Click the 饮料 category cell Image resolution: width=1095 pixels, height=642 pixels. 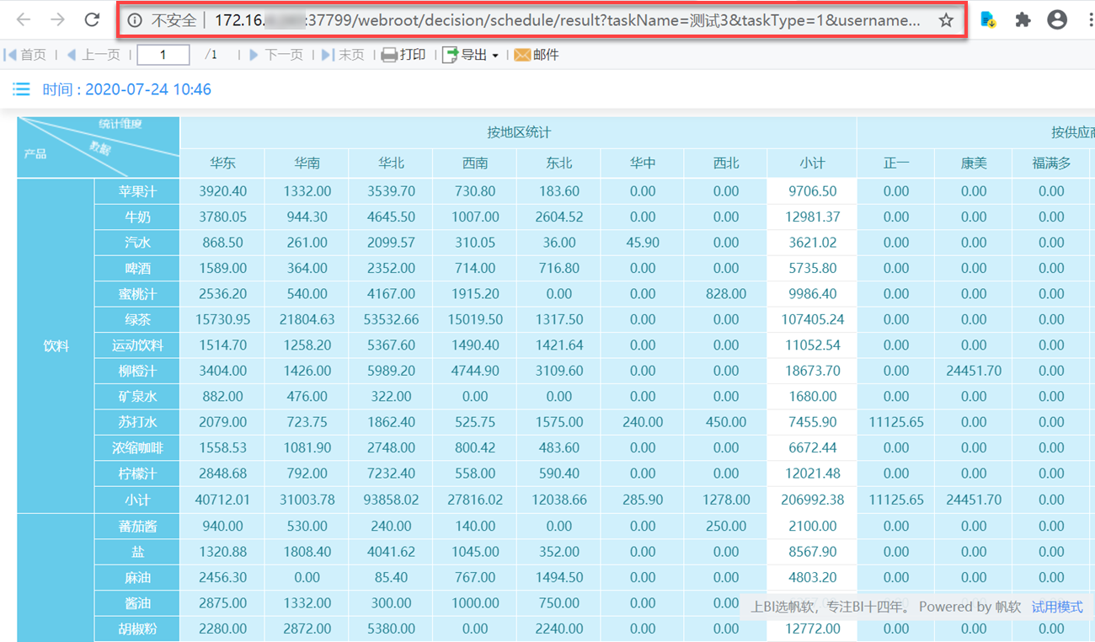[56, 345]
